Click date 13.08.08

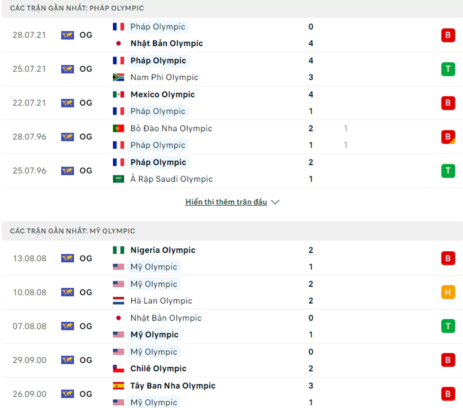coord(29,259)
